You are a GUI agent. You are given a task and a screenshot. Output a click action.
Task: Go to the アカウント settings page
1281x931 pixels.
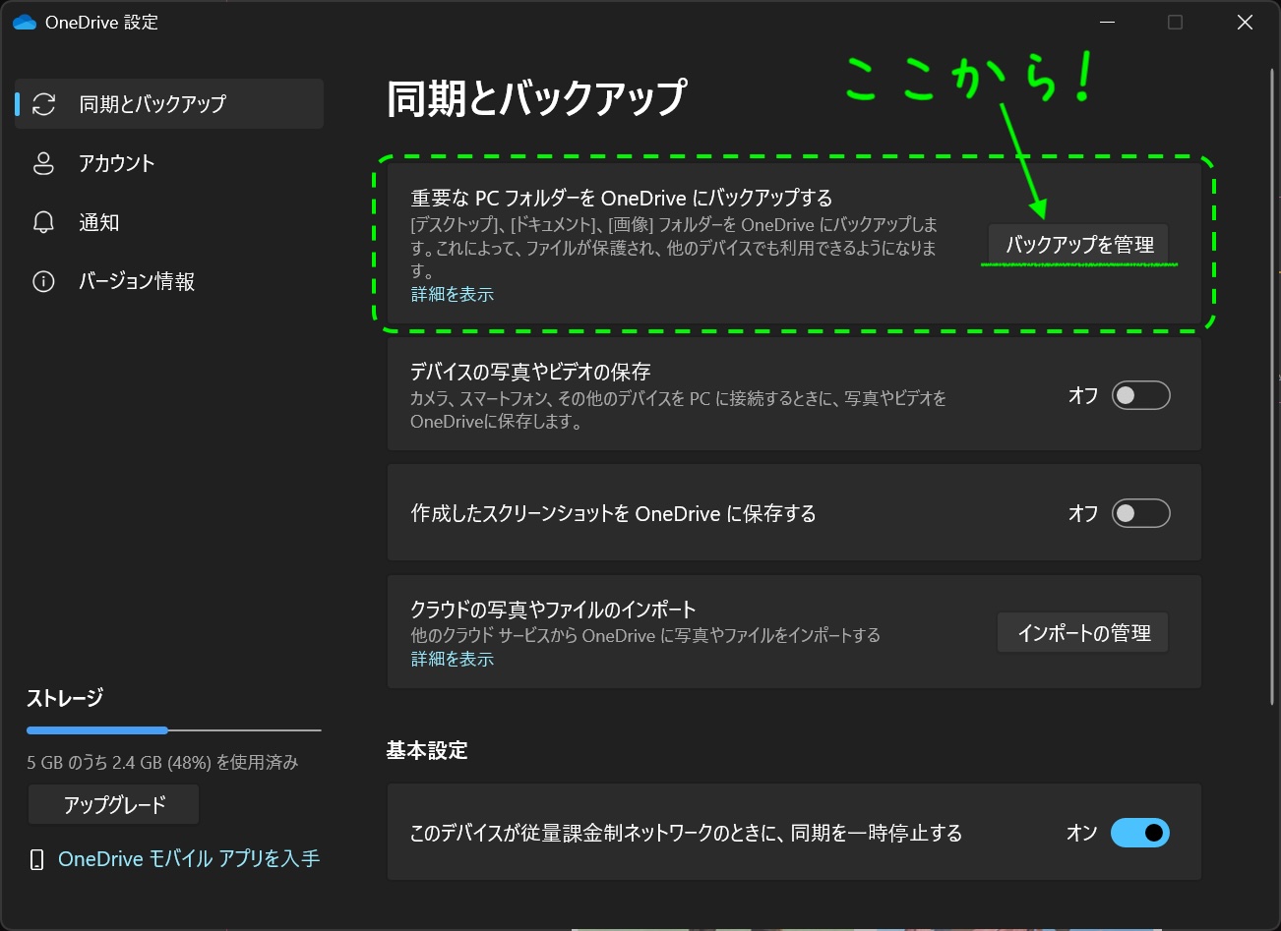169,163
